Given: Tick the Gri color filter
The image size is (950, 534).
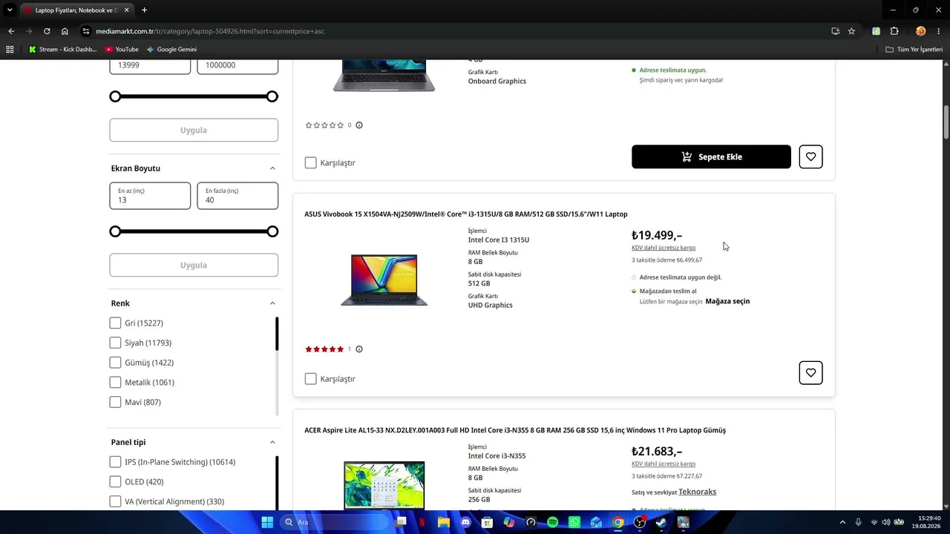Looking at the screenshot, I should point(115,323).
